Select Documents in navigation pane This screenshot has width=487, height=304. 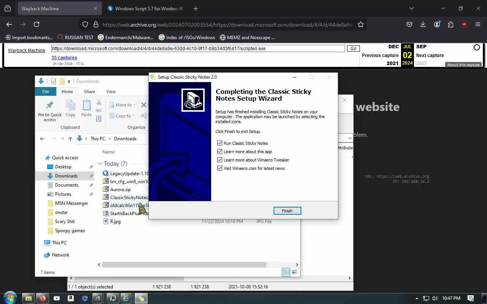[x=67, y=185]
